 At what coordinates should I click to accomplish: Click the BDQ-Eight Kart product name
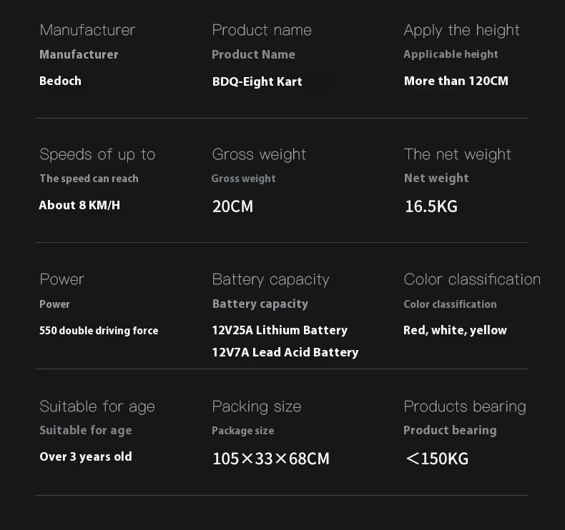pyautogui.click(x=257, y=81)
